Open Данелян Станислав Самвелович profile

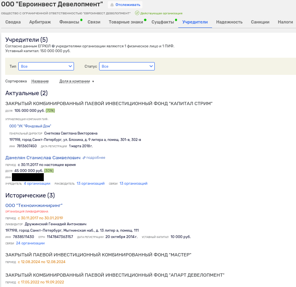[43, 158]
